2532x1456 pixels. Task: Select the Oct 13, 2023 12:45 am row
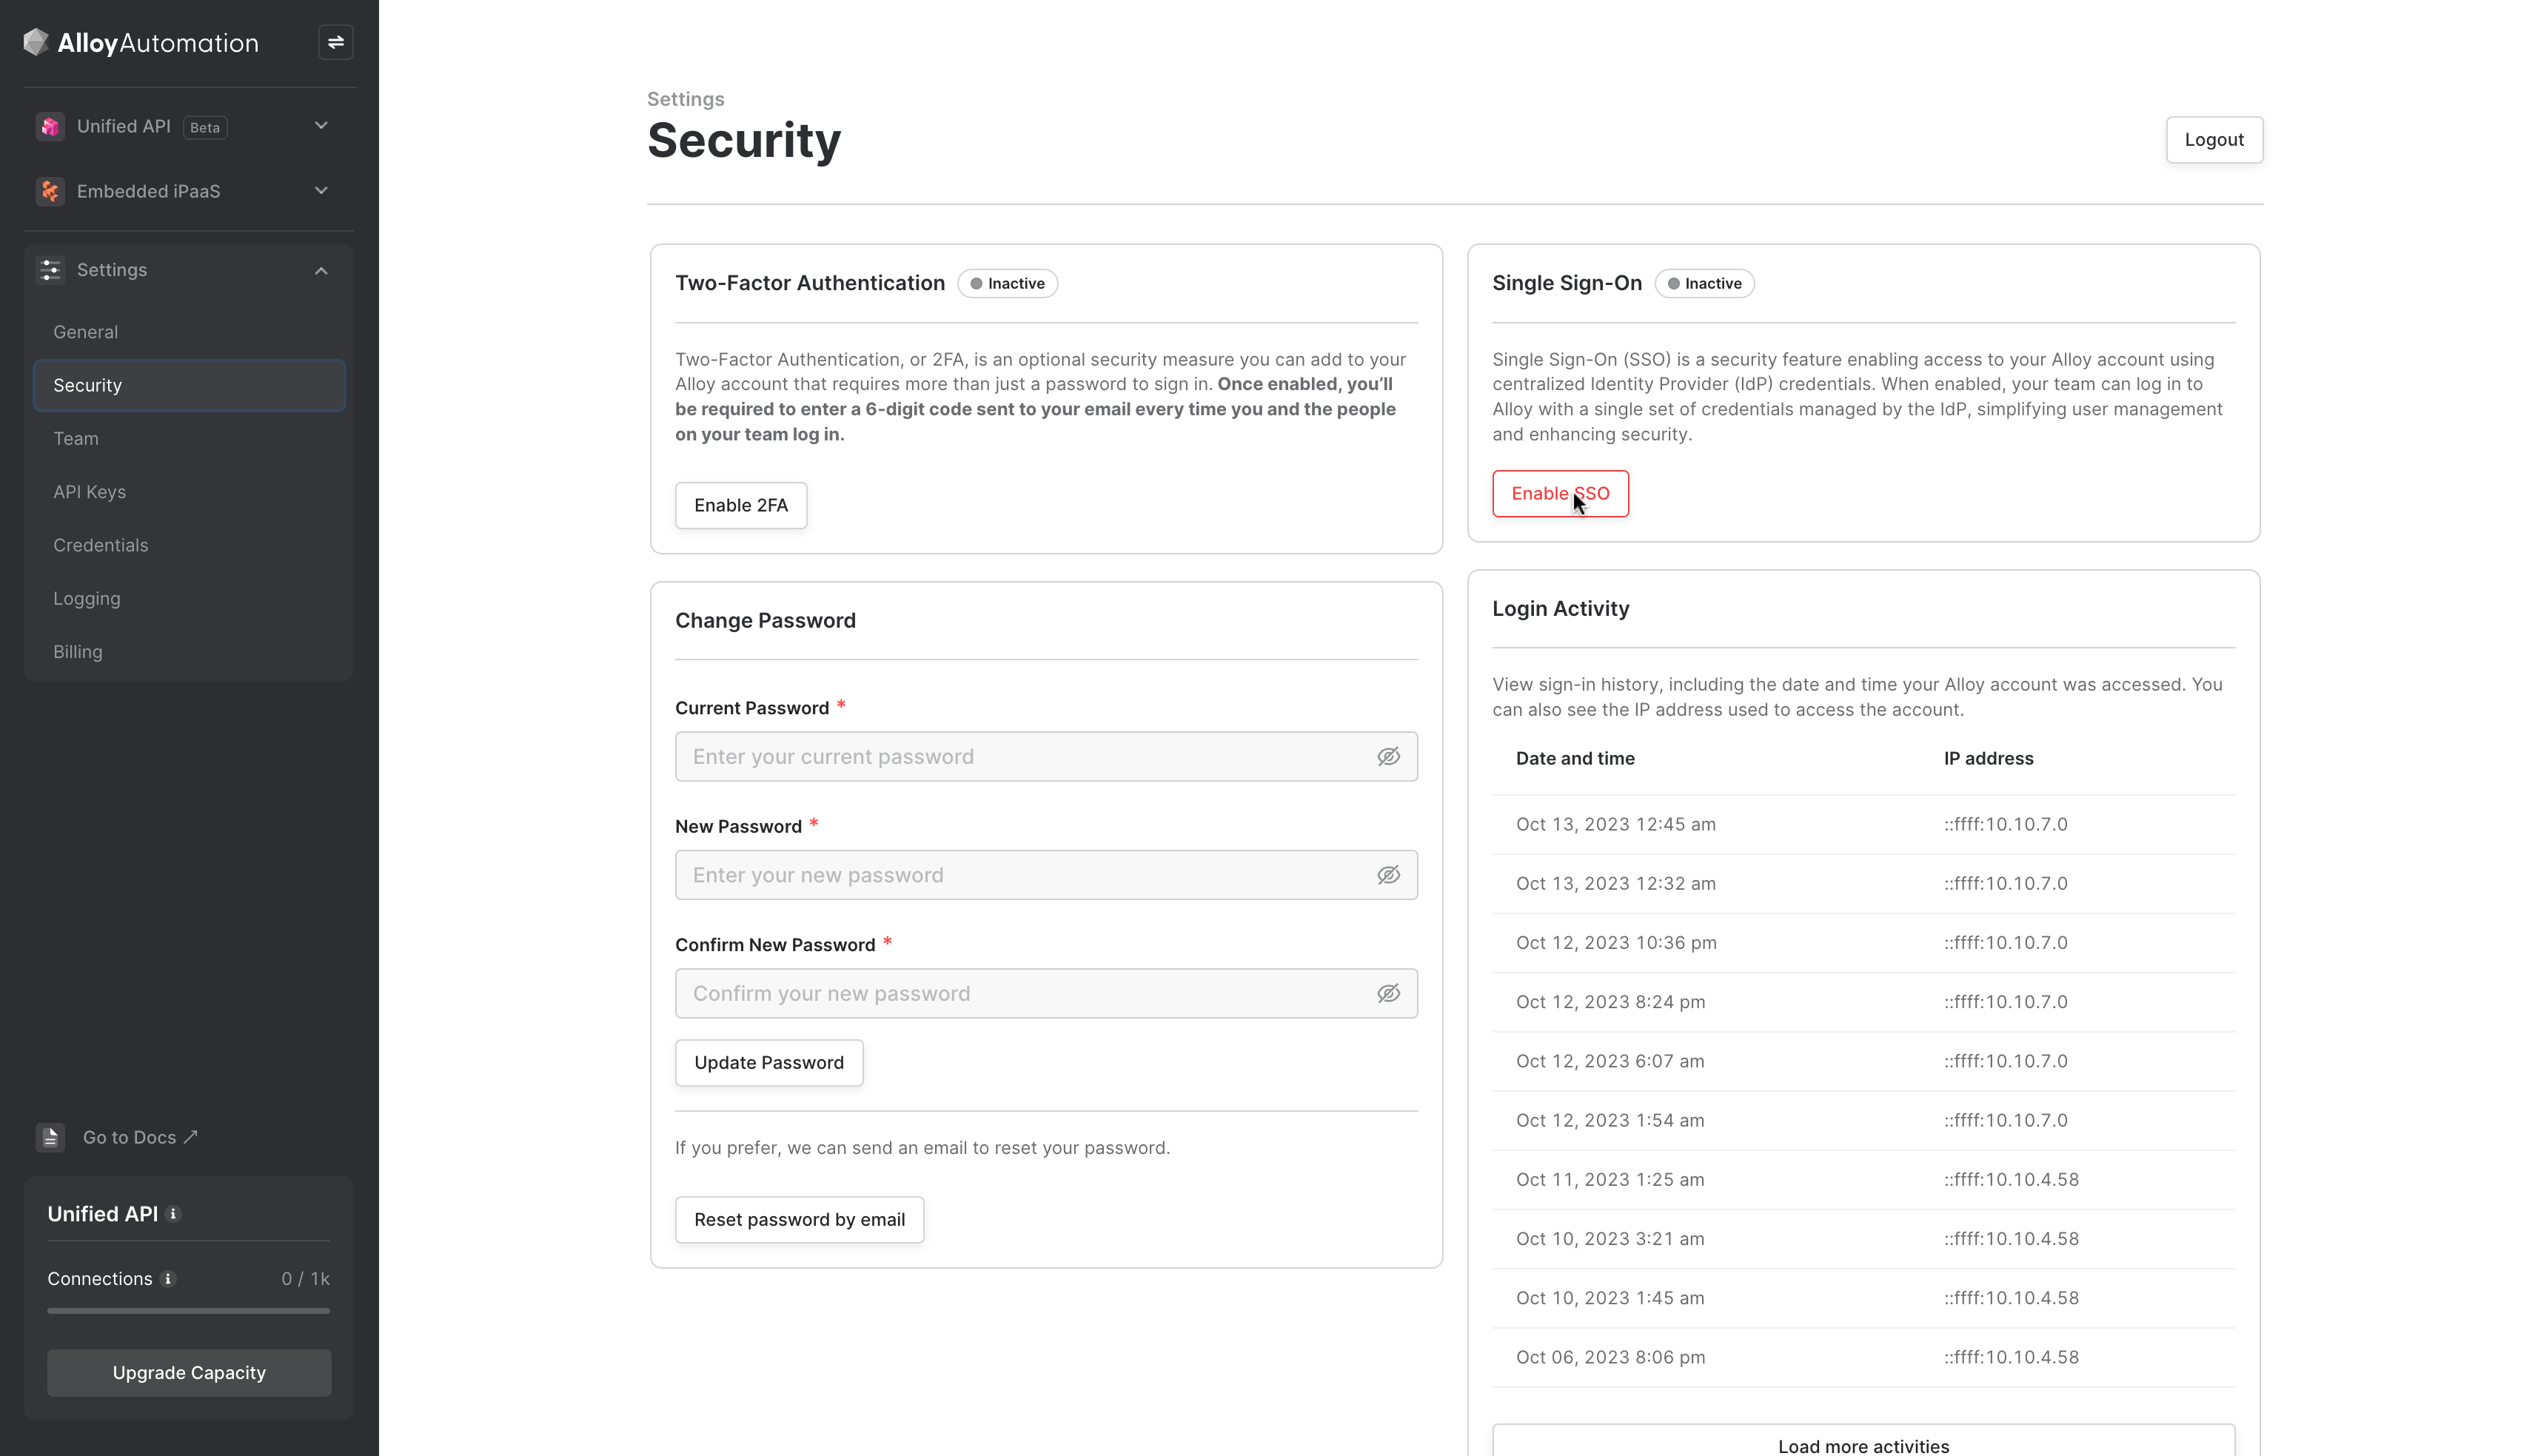point(1863,824)
